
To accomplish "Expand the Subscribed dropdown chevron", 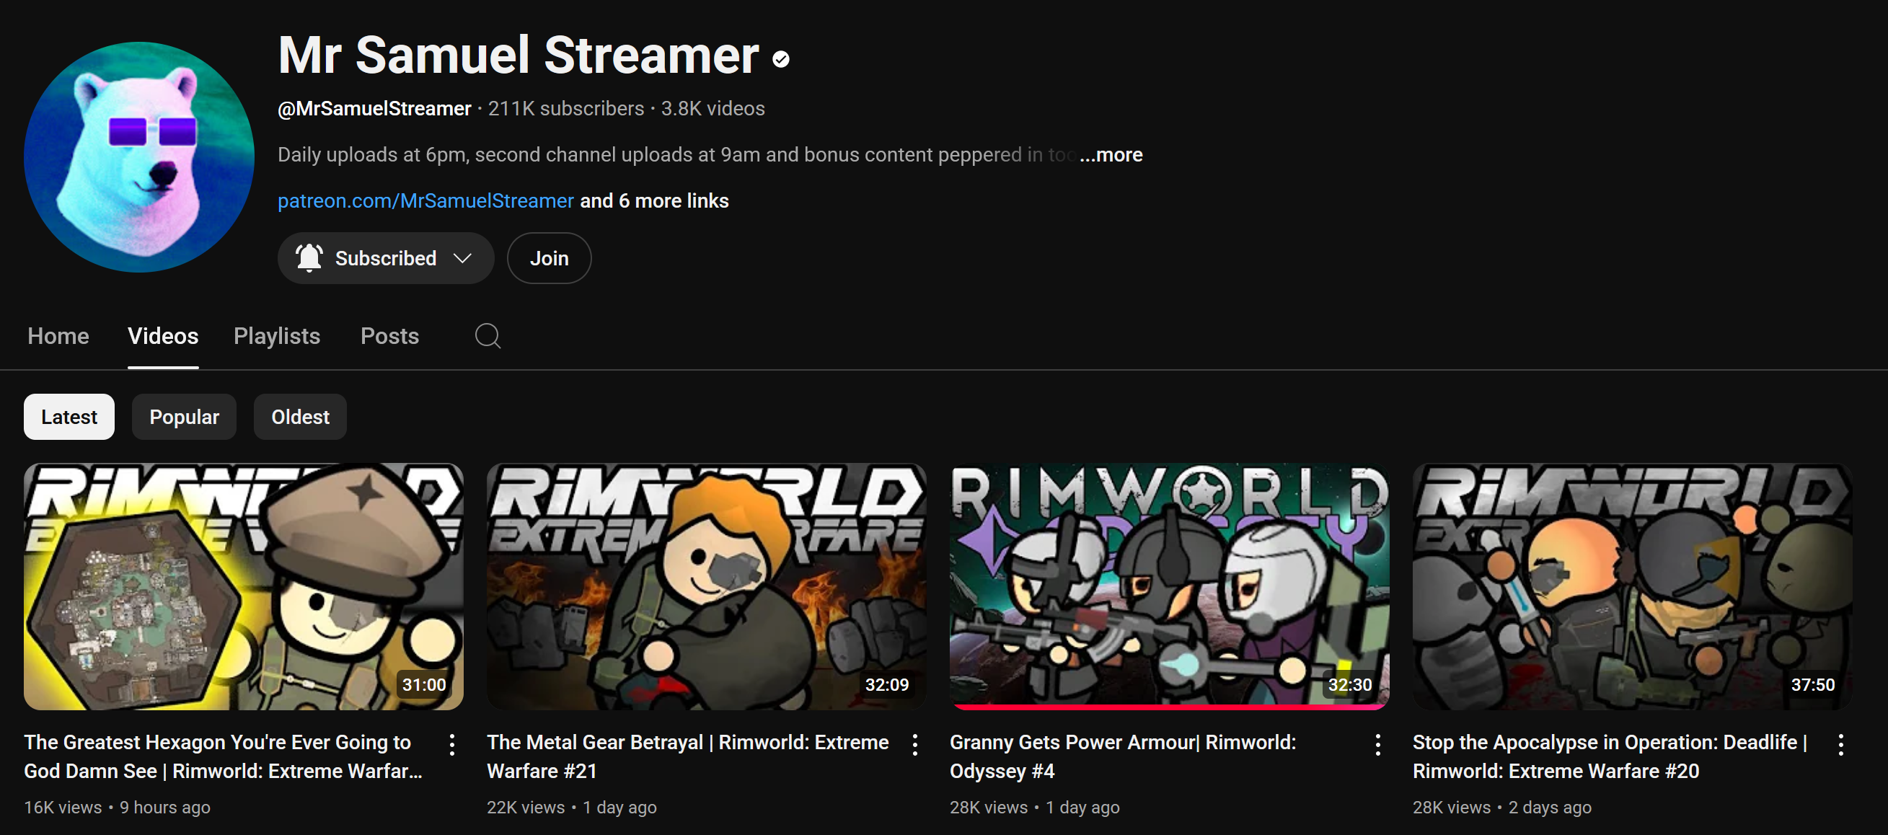I will click(462, 258).
